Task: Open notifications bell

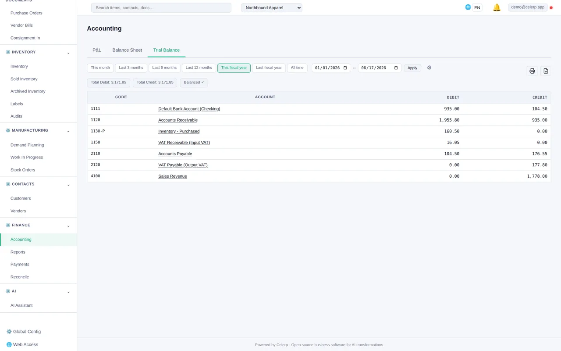Action: [x=497, y=7]
